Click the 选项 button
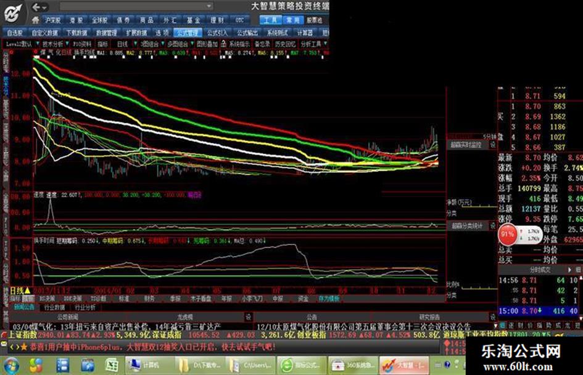The height and width of the screenshot is (375, 583). 162,33
